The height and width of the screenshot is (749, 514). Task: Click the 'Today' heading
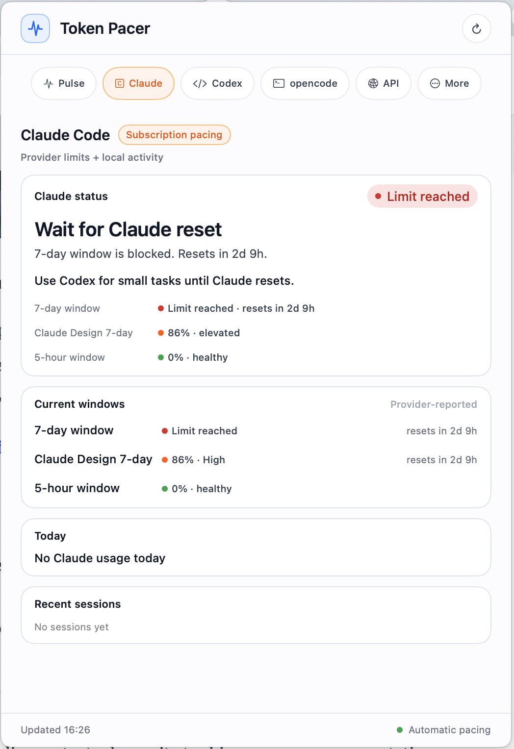pyautogui.click(x=50, y=536)
